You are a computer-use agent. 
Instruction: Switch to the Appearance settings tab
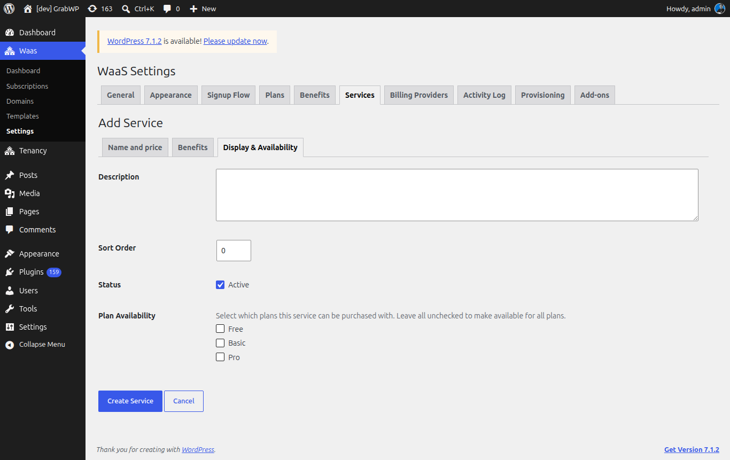tap(171, 95)
